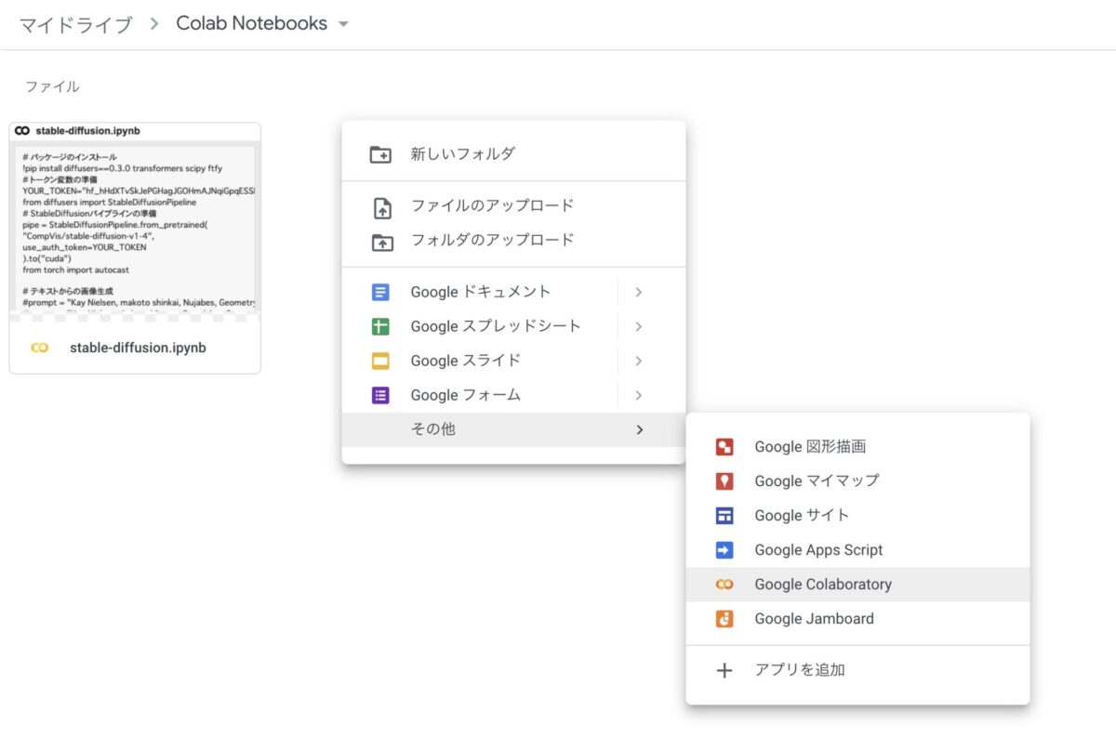1116x750 pixels.
Task: Expand Google フォーム submenu arrow
Action: (x=639, y=395)
